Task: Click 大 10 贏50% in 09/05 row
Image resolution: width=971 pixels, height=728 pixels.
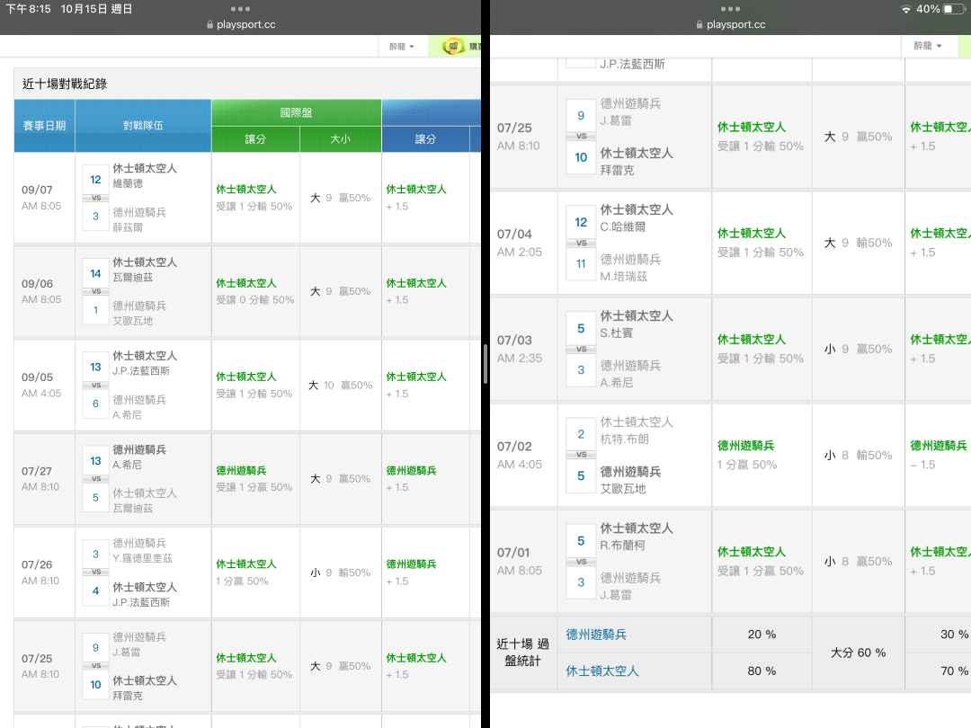Action: (341, 386)
